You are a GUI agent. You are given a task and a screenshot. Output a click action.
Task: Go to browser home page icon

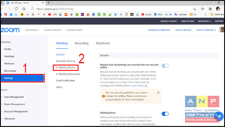click(24, 9)
